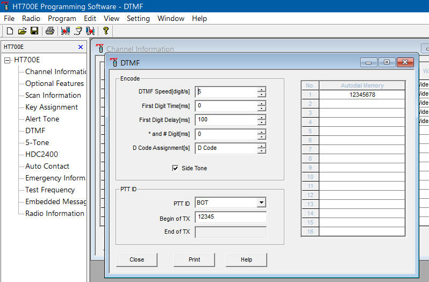Open the PTT ID dropdown
Viewport: 429px width, 282px height.
click(x=261, y=203)
